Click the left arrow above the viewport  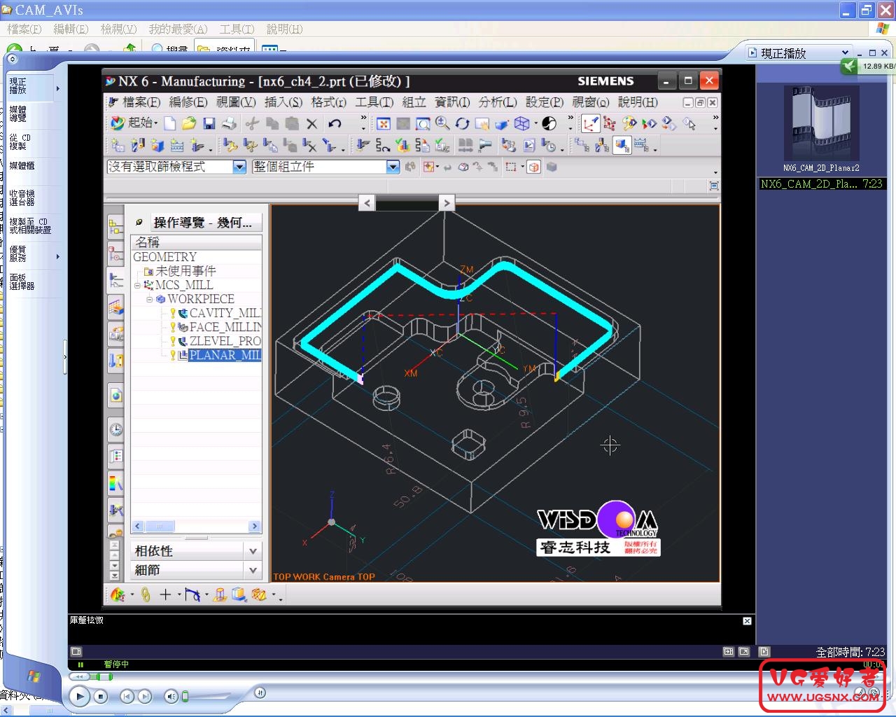click(367, 203)
